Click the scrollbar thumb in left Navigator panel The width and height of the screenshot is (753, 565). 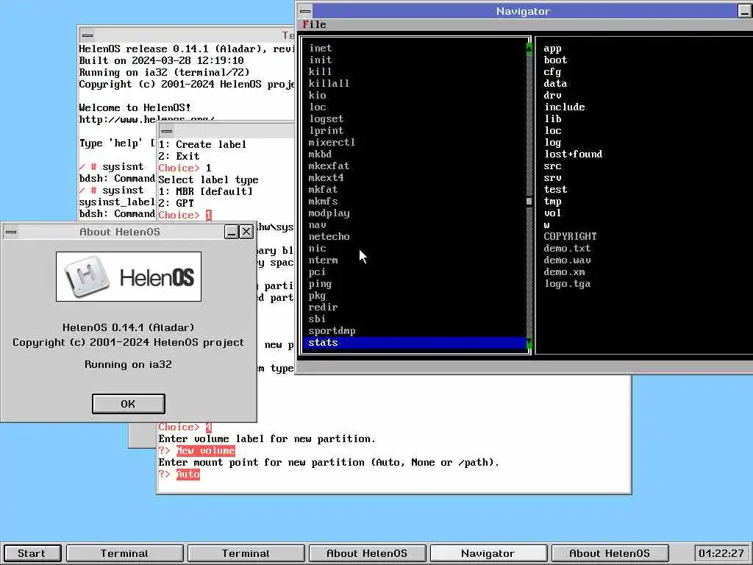point(529,202)
